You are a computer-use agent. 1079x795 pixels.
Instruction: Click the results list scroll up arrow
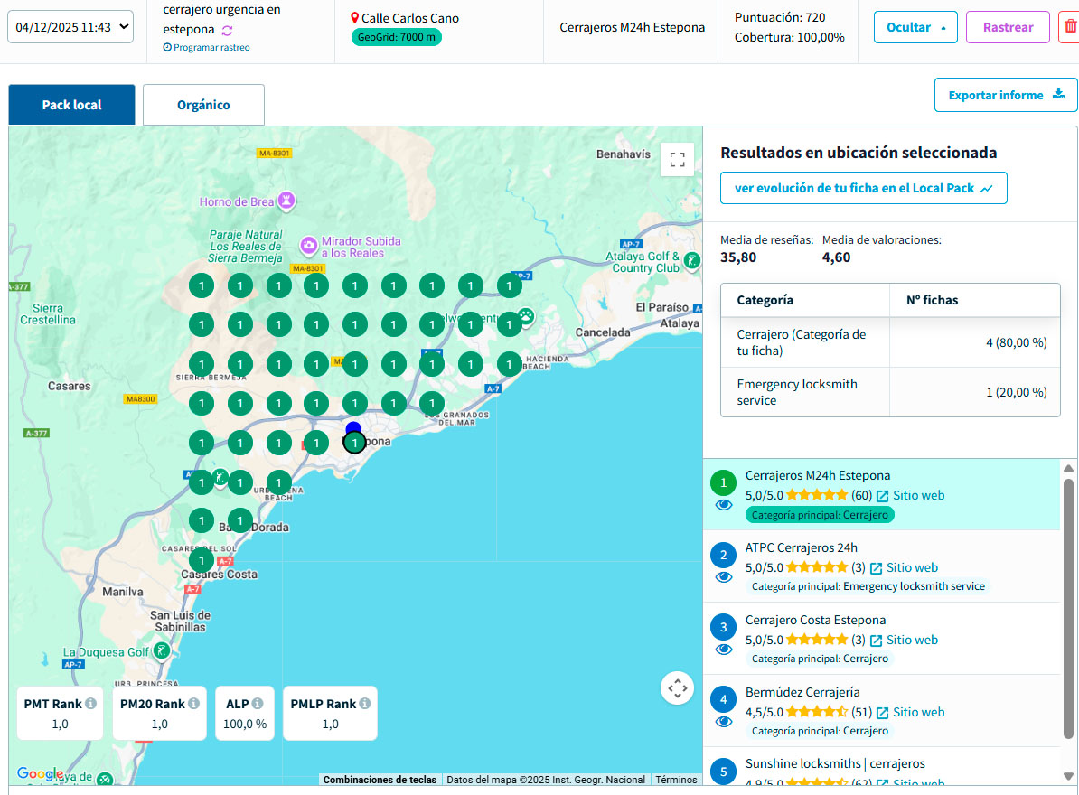(1068, 468)
